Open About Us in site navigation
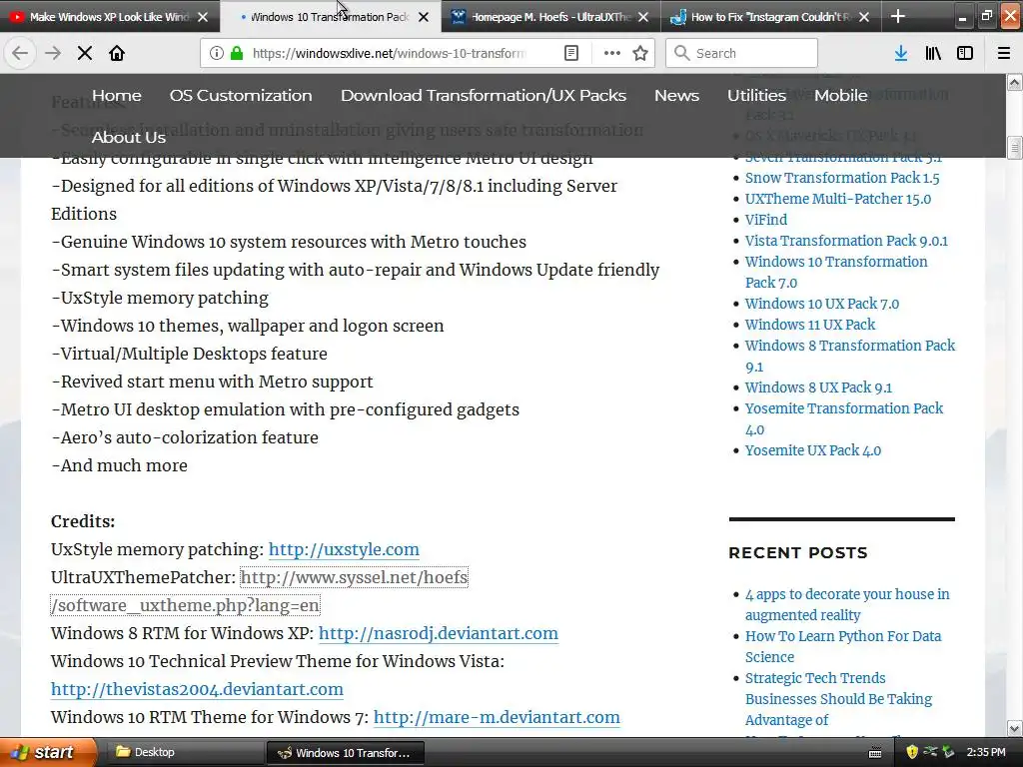The height and width of the screenshot is (767, 1023). [129, 138]
